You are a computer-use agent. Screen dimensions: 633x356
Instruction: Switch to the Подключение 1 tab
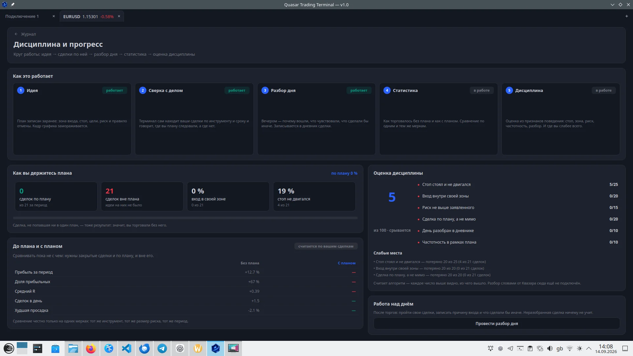click(x=22, y=16)
